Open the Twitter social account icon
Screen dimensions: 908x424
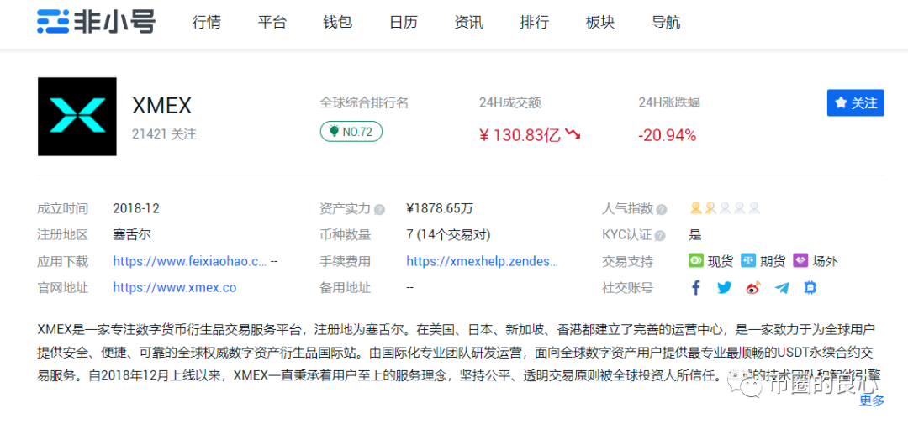coord(725,287)
